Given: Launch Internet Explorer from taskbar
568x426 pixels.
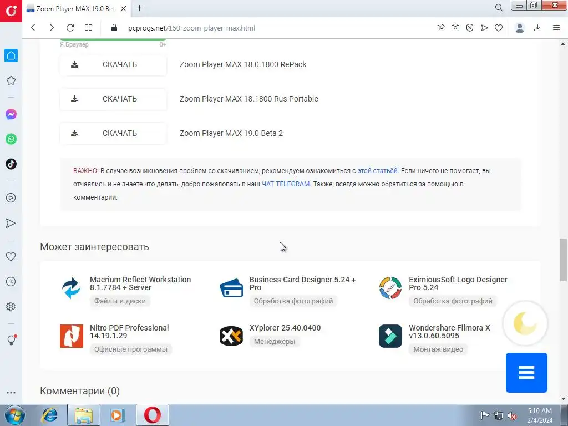Looking at the screenshot, I should click(49, 415).
